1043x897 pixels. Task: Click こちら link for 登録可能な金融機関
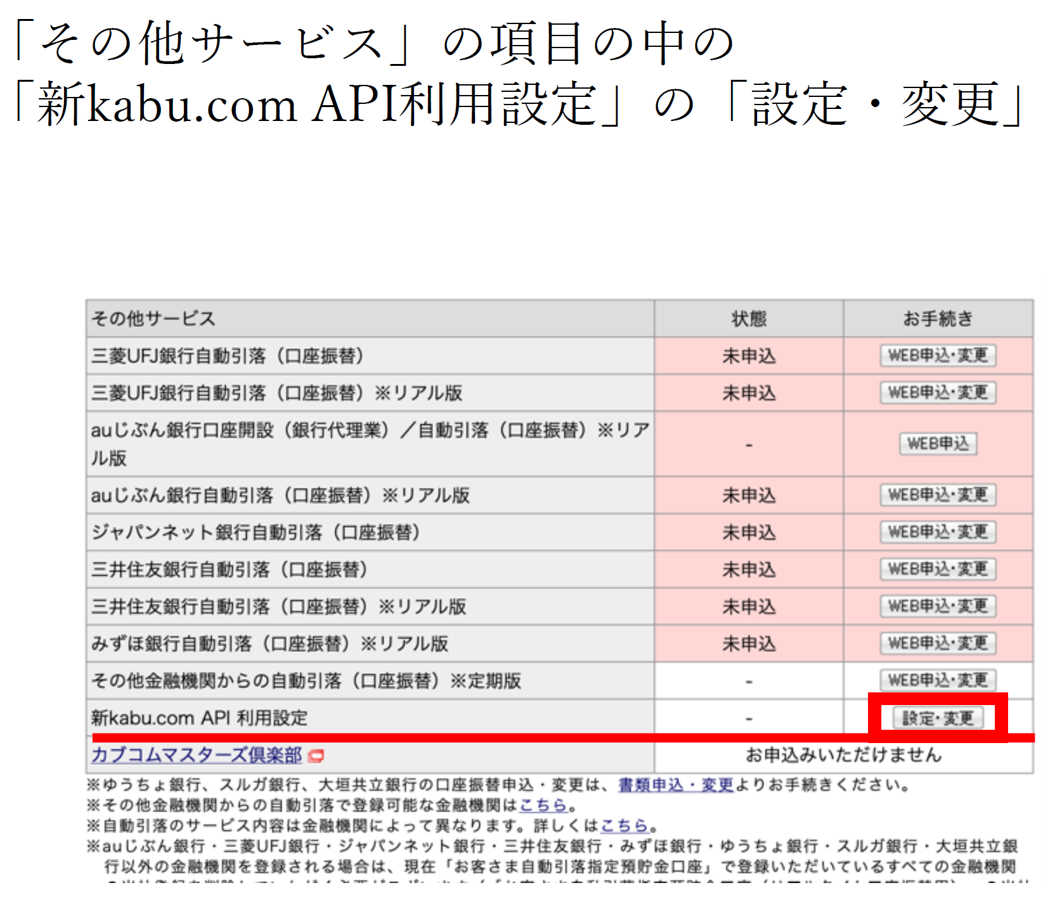point(543,805)
